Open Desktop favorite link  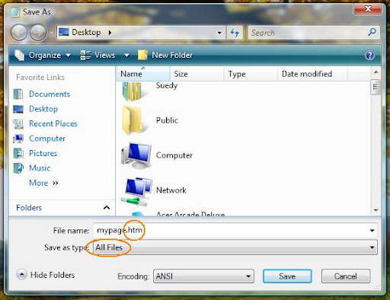pos(43,109)
